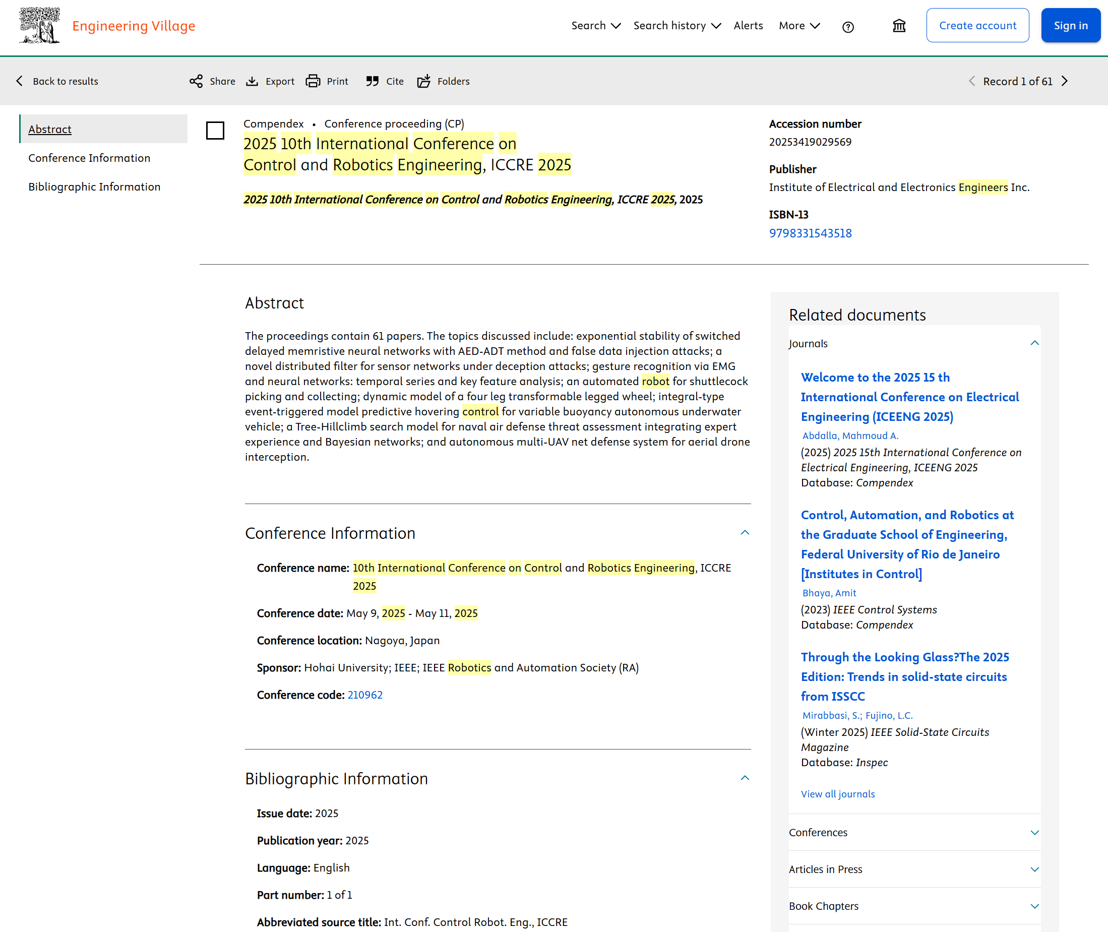Jump to Conference Information in sidebar
1108x932 pixels.
coord(89,158)
